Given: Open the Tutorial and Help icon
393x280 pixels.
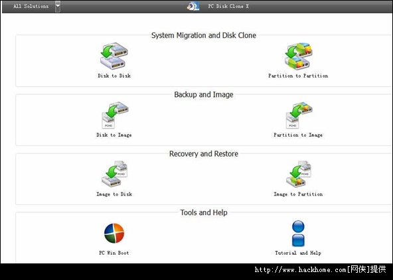Looking at the screenshot, I should click(x=298, y=234).
